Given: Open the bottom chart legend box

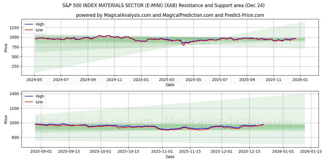Looking at the screenshot, I should point(35,99).
